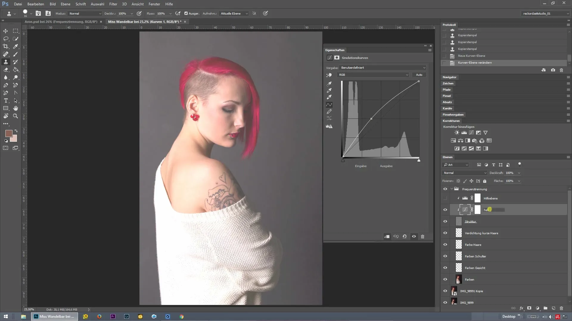Create a new group in Ebenen panel

pos(545,308)
